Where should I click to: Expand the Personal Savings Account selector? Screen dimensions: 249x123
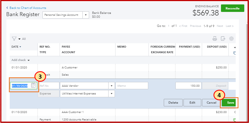[86, 15]
